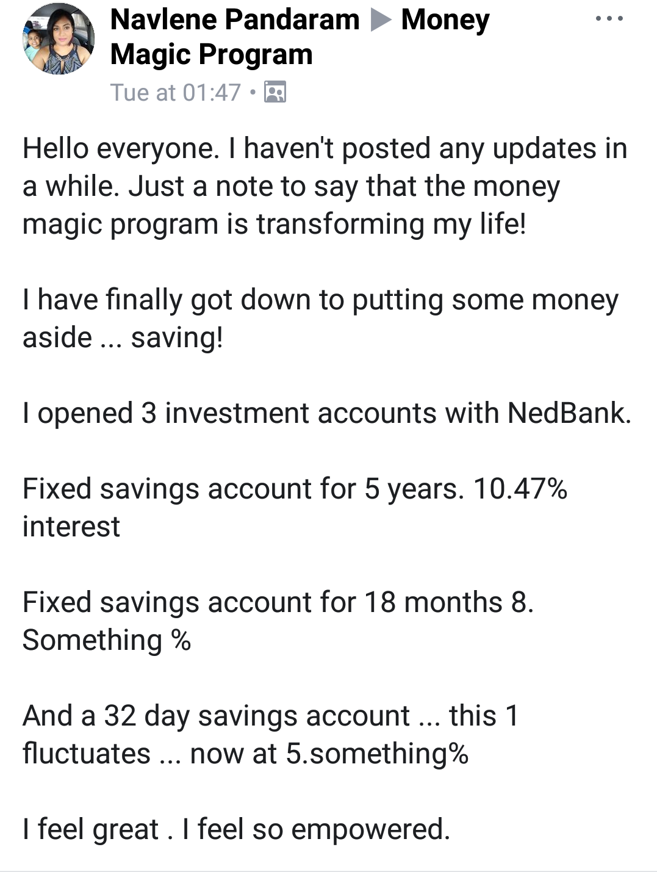Click the word "NedBank" in the post
This screenshot has height=872, width=657.
(569, 413)
